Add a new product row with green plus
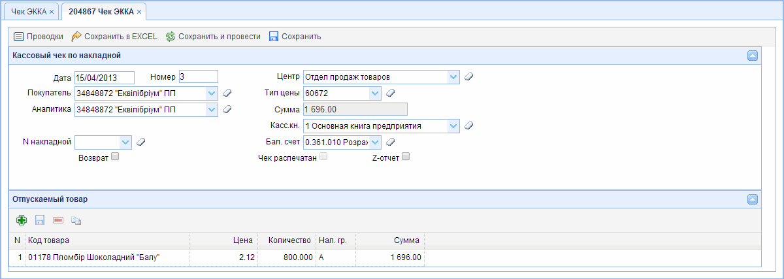The height and width of the screenshot is (279, 784). [22, 221]
